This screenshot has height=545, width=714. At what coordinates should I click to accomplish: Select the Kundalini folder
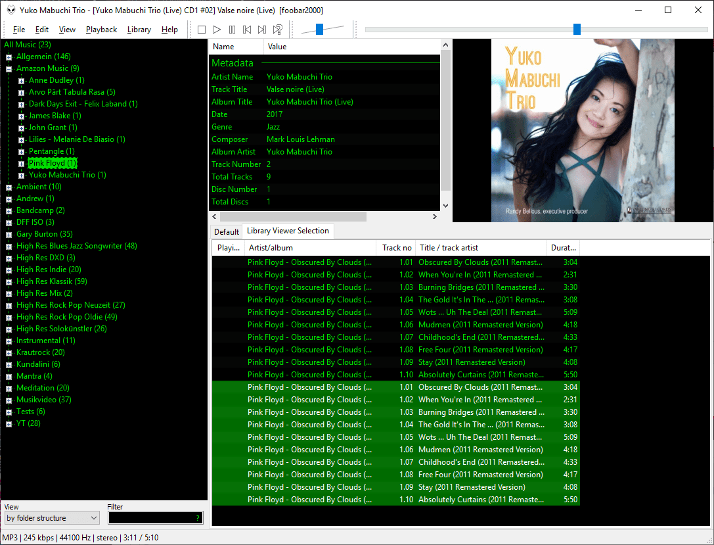pyautogui.click(x=38, y=365)
